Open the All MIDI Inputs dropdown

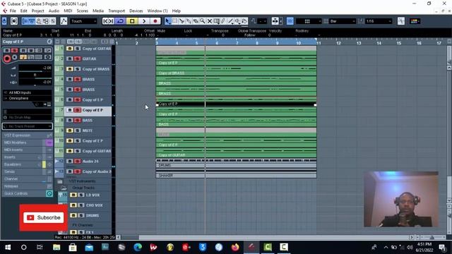(x=28, y=92)
